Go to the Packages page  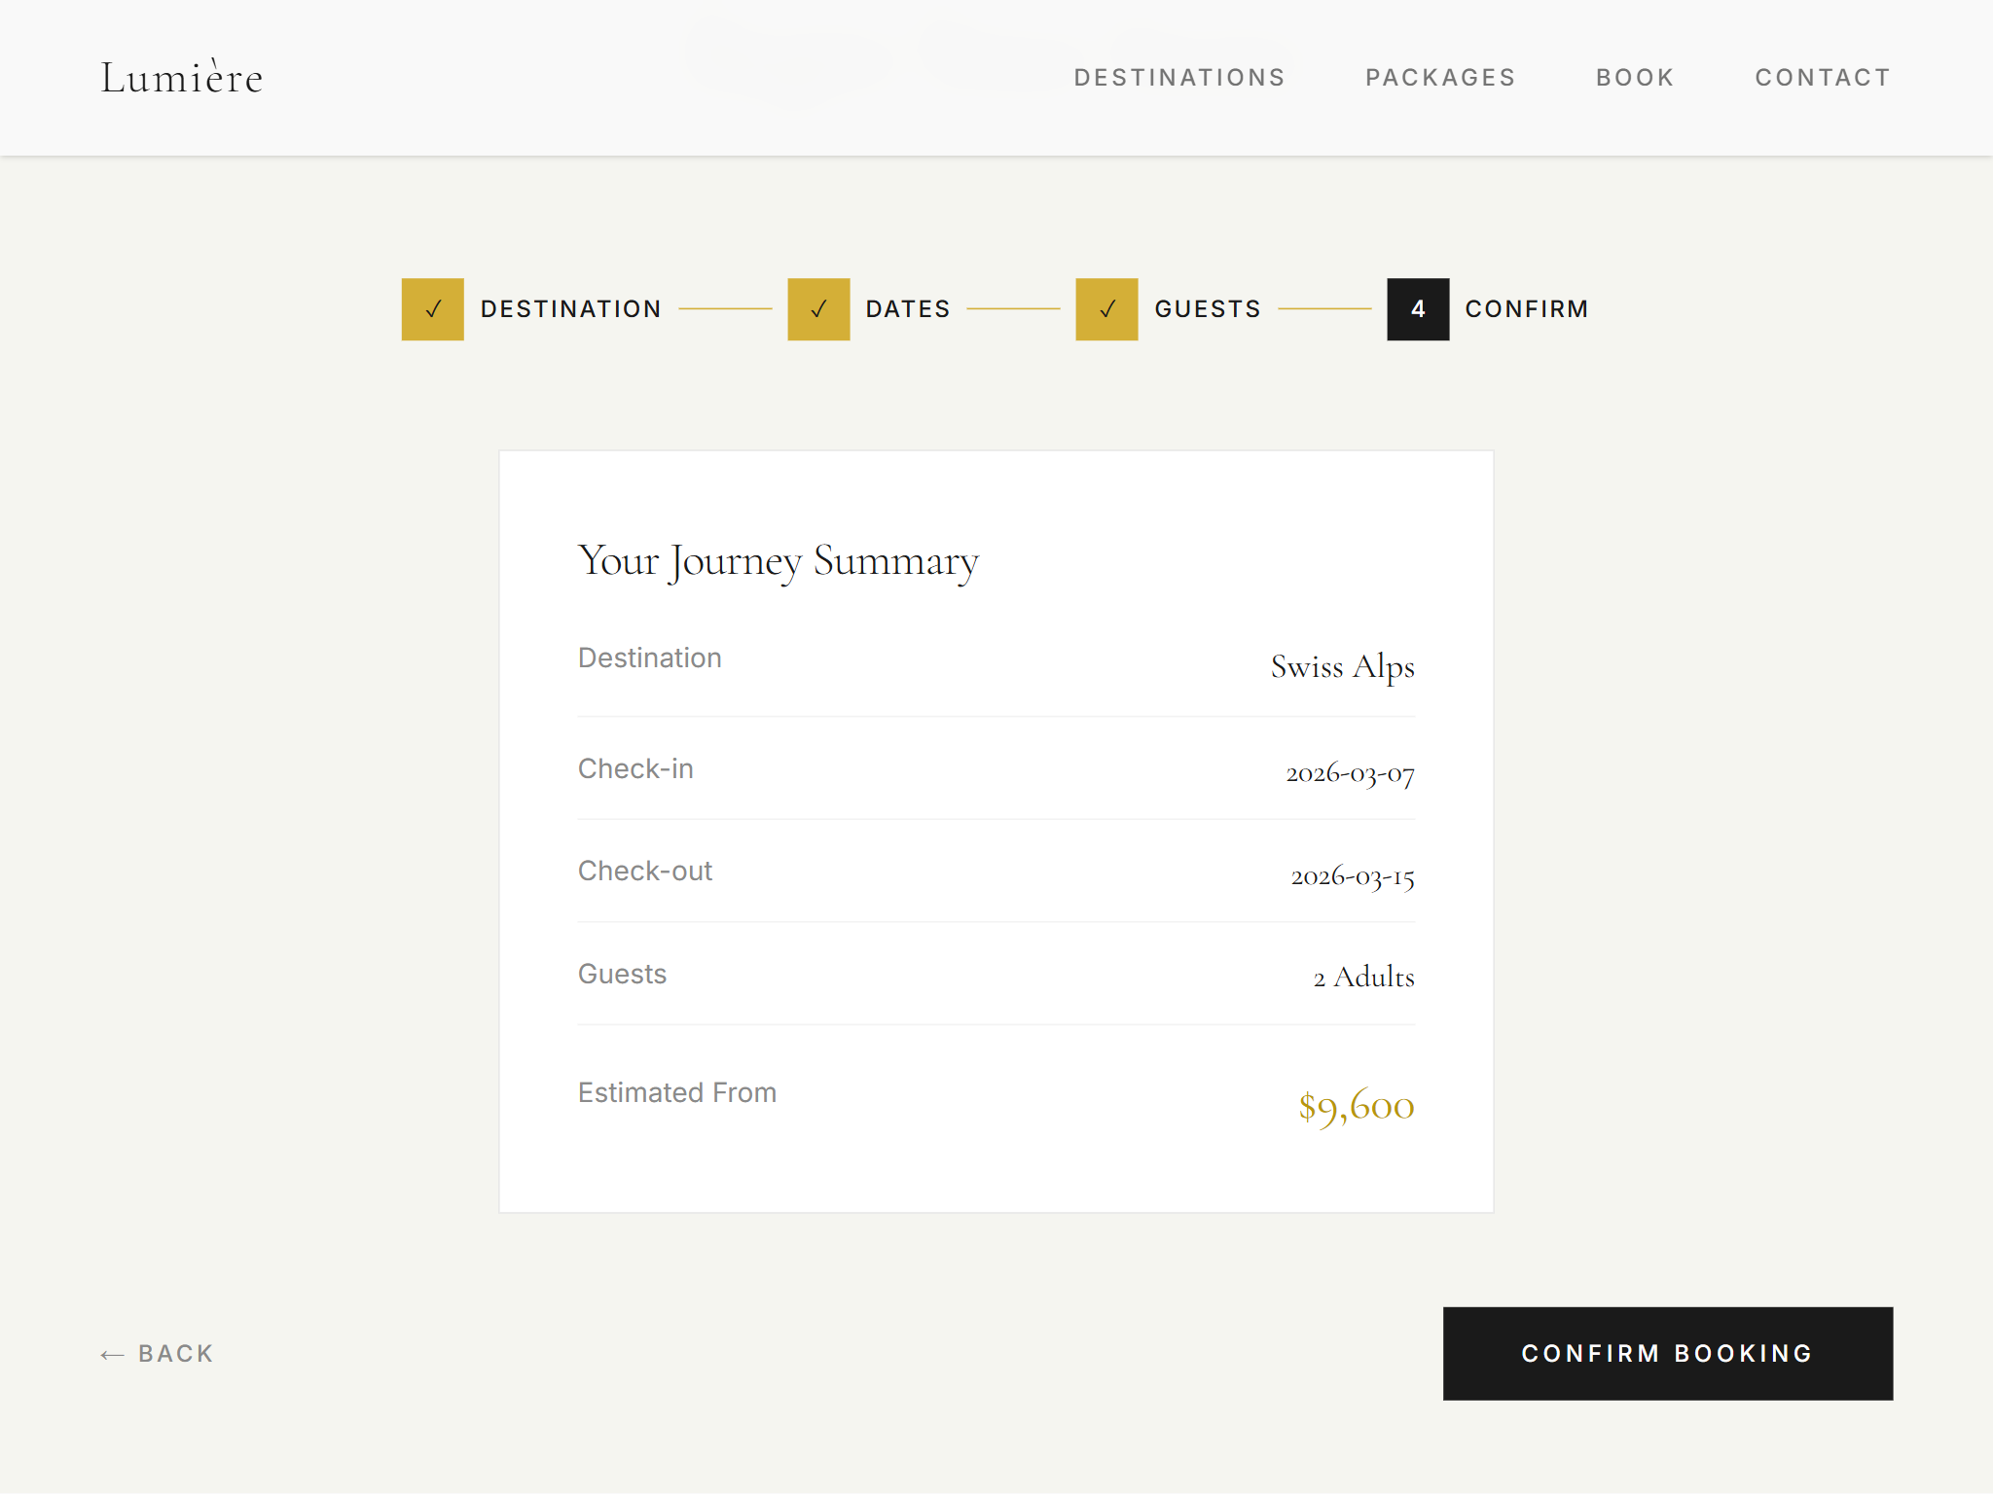pos(1440,78)
